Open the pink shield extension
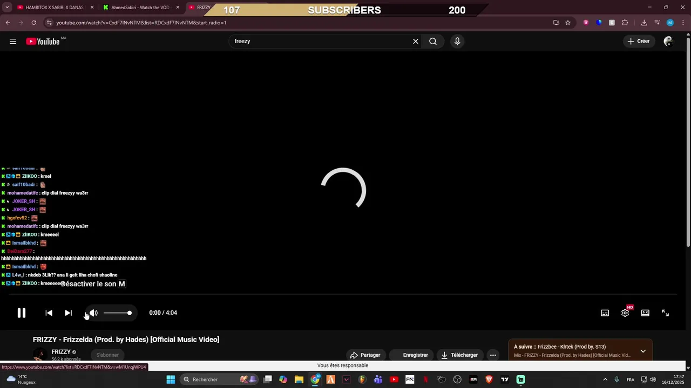The image size is (691, 388). point(586,23)
